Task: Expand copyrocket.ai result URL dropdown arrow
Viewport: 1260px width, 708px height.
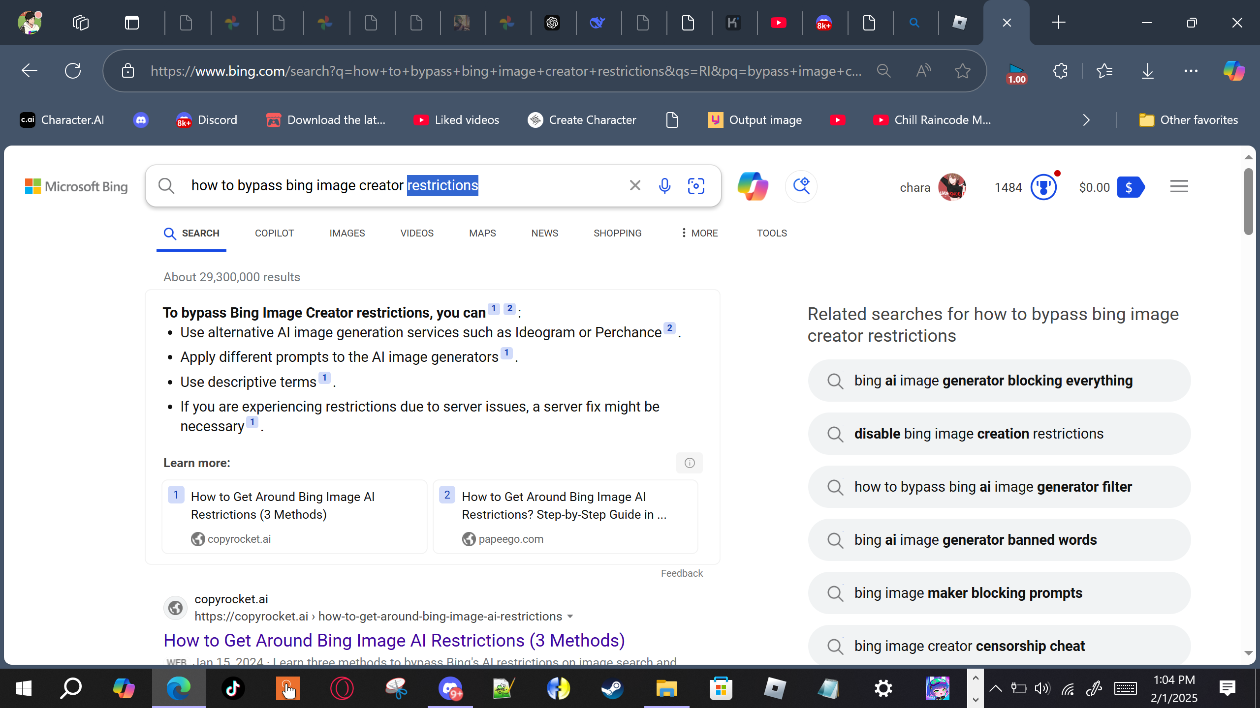Action: point(570,617)
